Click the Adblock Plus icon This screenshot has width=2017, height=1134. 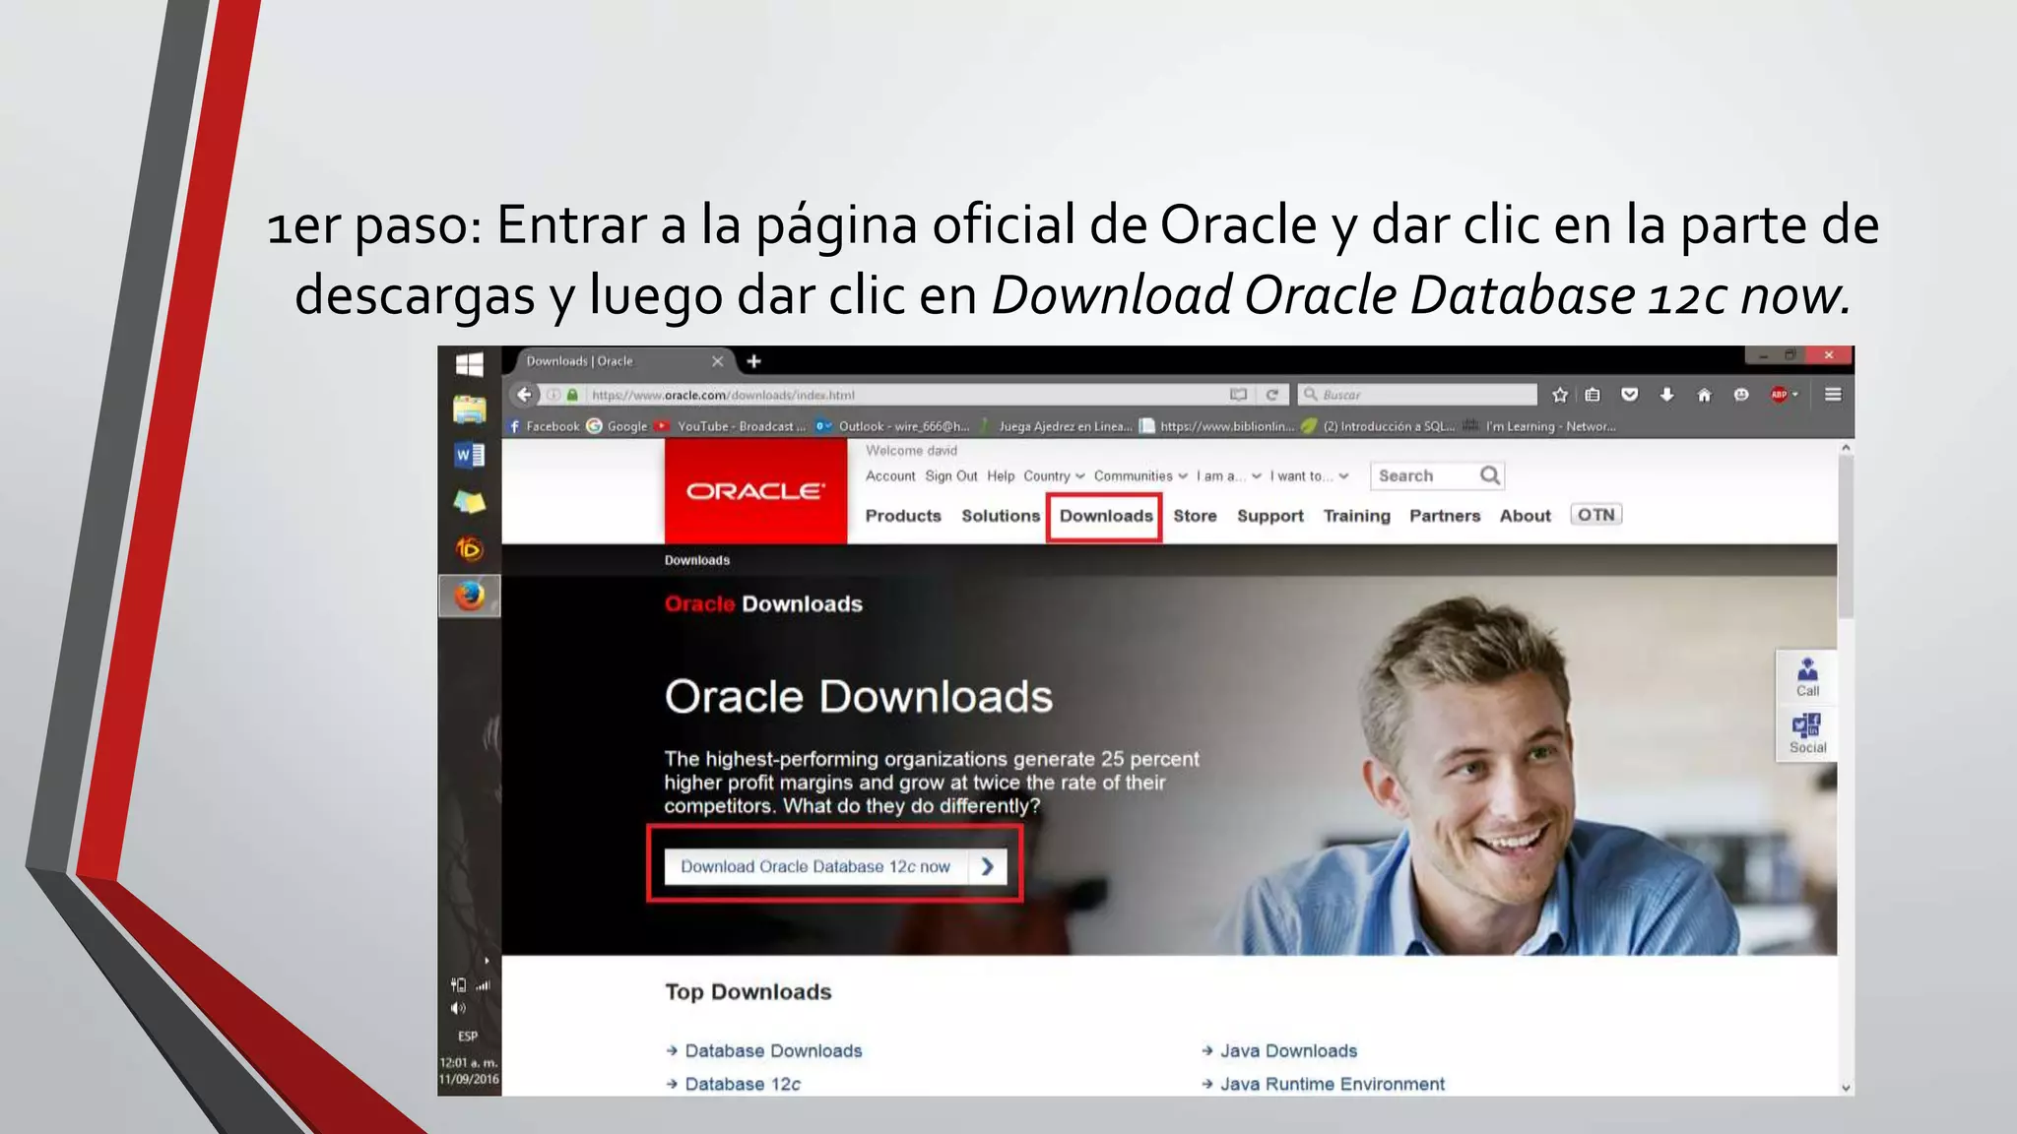(1779, 395)
